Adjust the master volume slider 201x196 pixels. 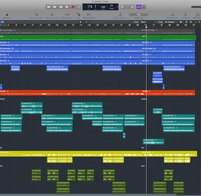196,7
